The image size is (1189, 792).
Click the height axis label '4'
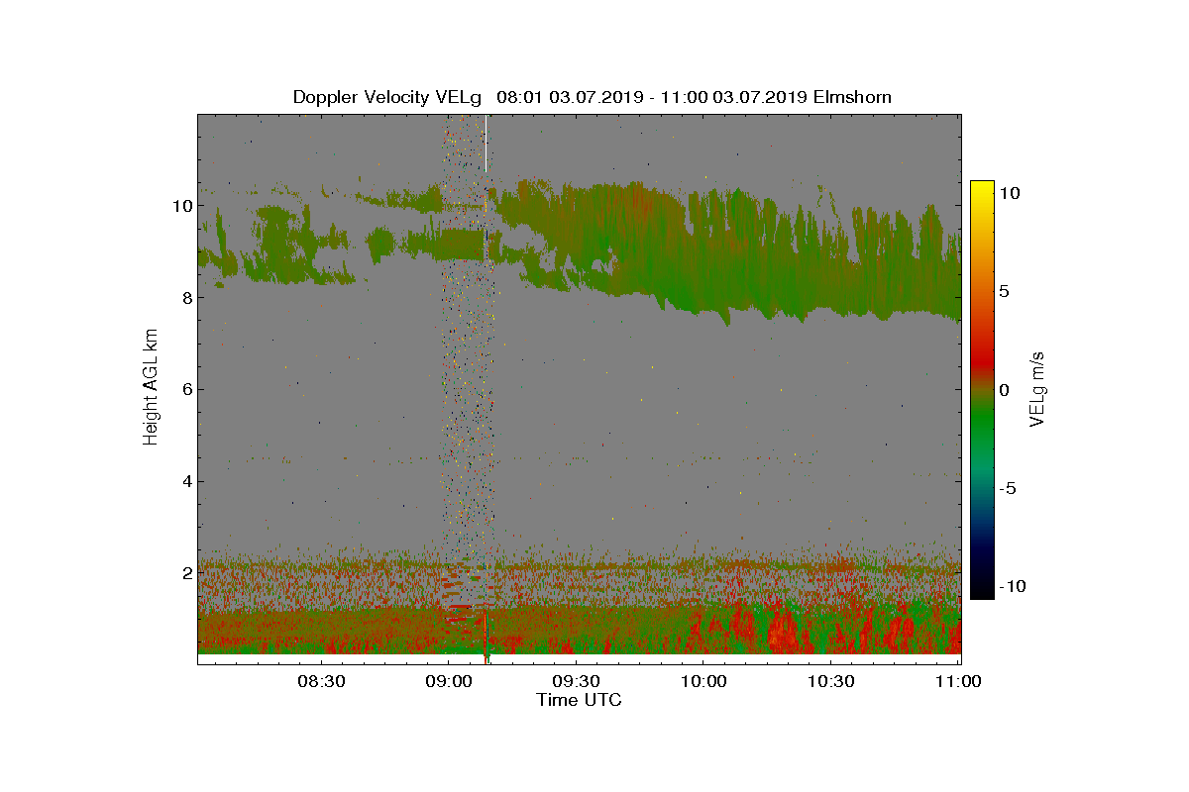(186, 481)
